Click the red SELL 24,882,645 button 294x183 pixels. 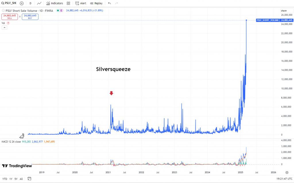(9, 17)
